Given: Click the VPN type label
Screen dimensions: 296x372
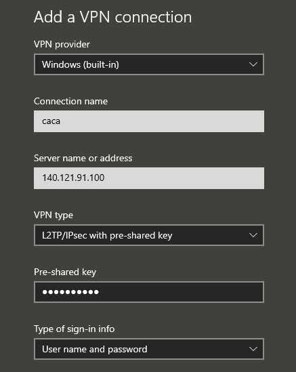Looking at the screenshot, I should click(x=54, y=215).
